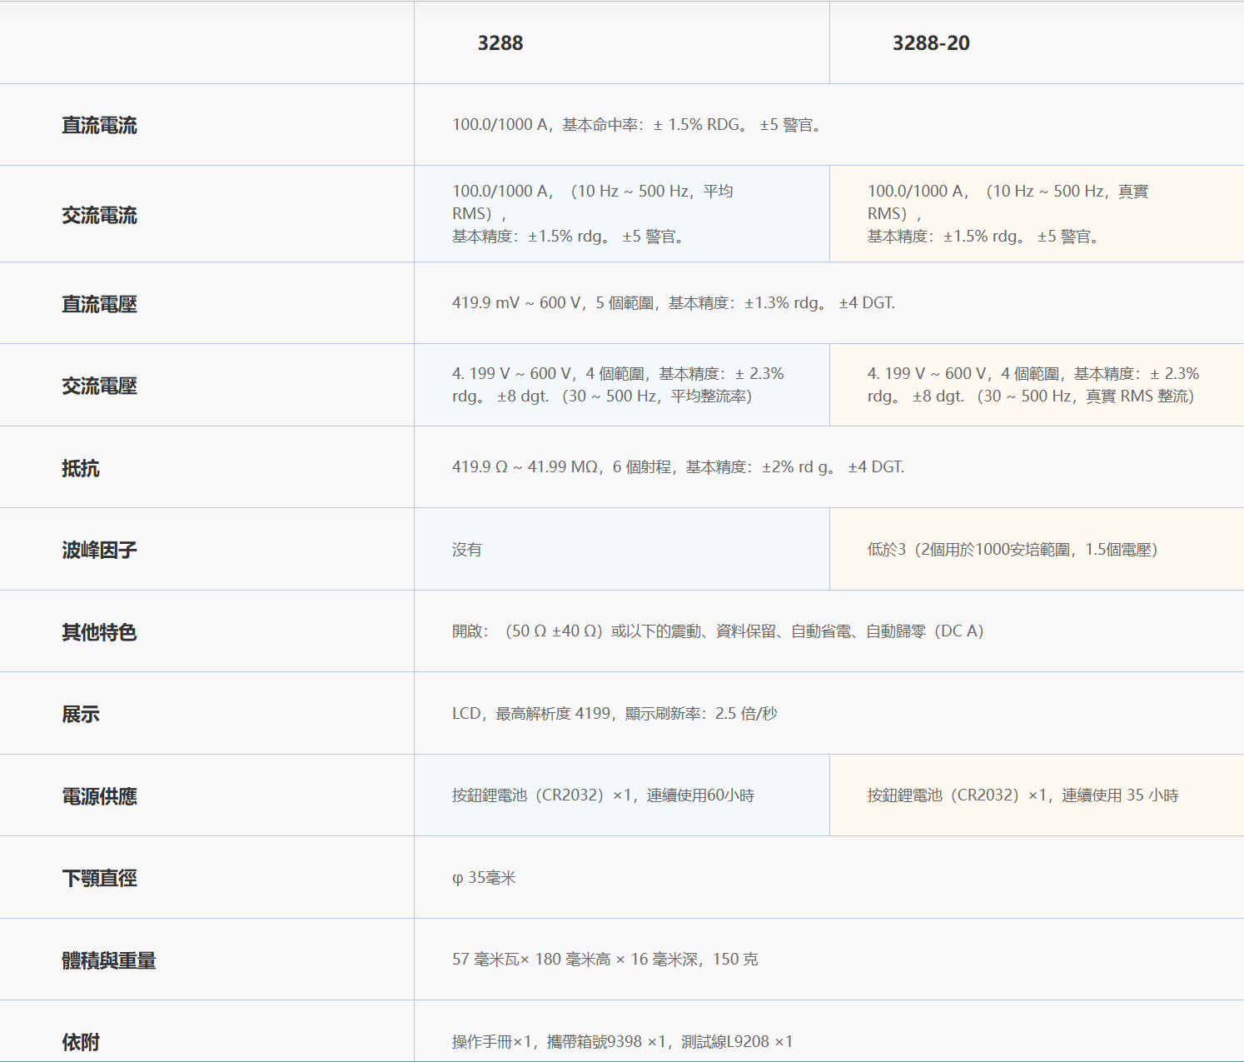The width and height of the screenshot is (1244, 1062).
Task: Click the 抵抗 row label
Action: pyautogui.click(x=81, y=468)
